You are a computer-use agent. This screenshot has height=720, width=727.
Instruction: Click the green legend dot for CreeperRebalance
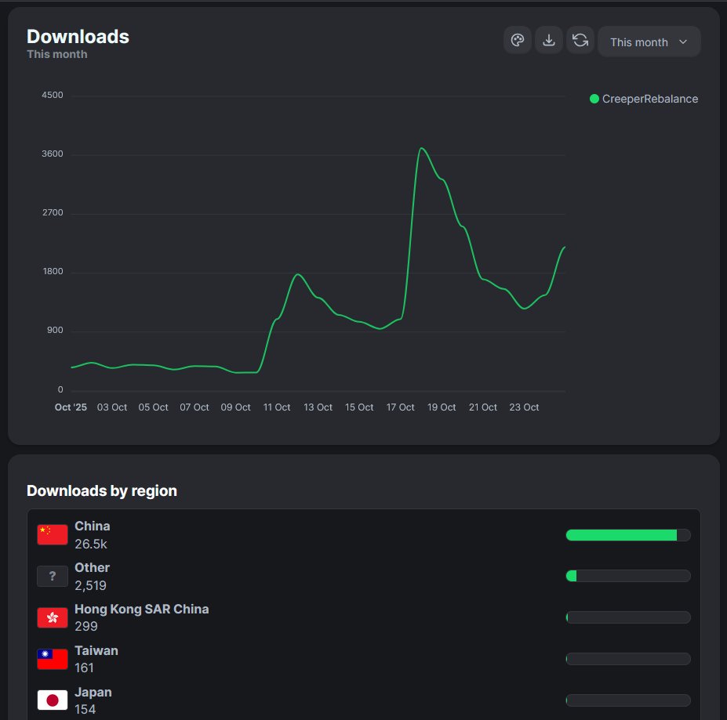[594, 99]
